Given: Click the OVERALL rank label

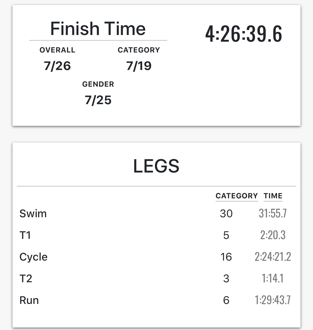Looking at the screenshot, I should coord(57,50).
